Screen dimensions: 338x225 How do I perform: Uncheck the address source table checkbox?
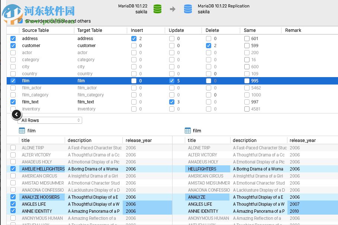coord(13,39)
